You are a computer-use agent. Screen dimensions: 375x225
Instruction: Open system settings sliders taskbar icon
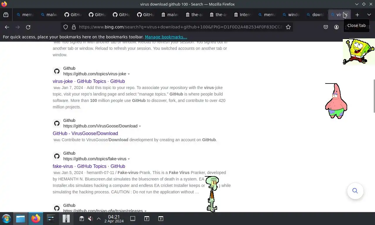click(51, 219)
